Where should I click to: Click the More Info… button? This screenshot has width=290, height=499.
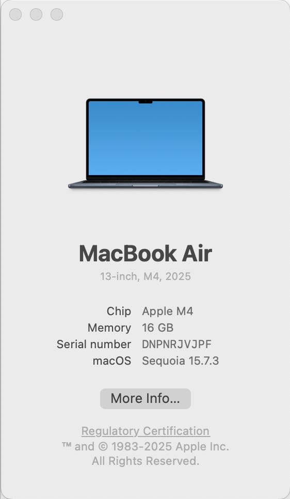tap(146, 398)
